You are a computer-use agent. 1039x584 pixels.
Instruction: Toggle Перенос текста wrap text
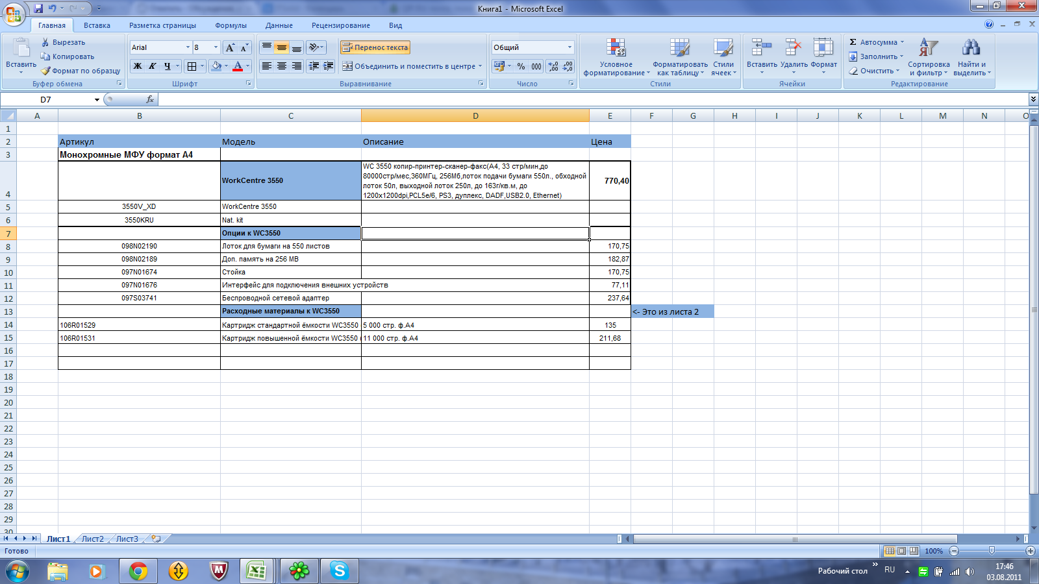point(375,47)
